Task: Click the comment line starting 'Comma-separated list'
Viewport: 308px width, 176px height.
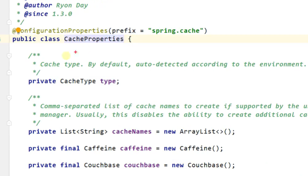Action: pos(170,106)
